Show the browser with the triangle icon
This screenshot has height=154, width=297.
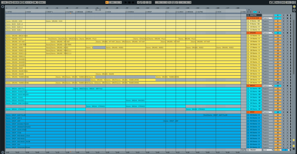[3, 7]
